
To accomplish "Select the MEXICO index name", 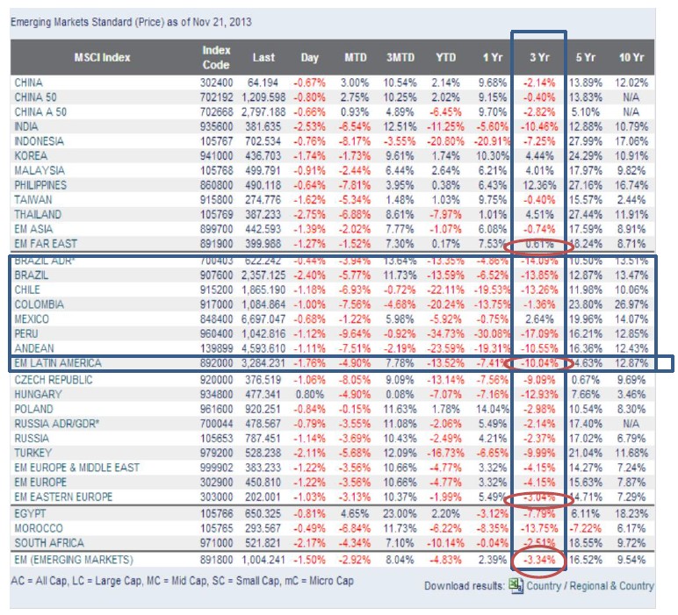I will point(32,319).
